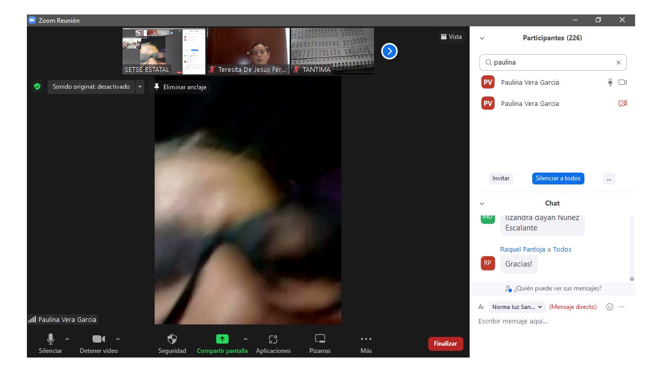This screenshot has width=662, height=372.
Task: Open the Seguridad shield menu
Action: pos(172,344)
